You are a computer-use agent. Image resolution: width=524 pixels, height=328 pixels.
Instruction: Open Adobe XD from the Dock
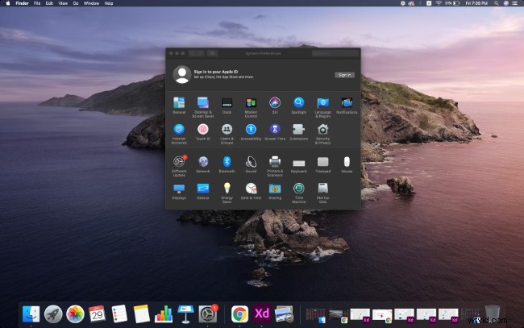[x=262, y=314]
